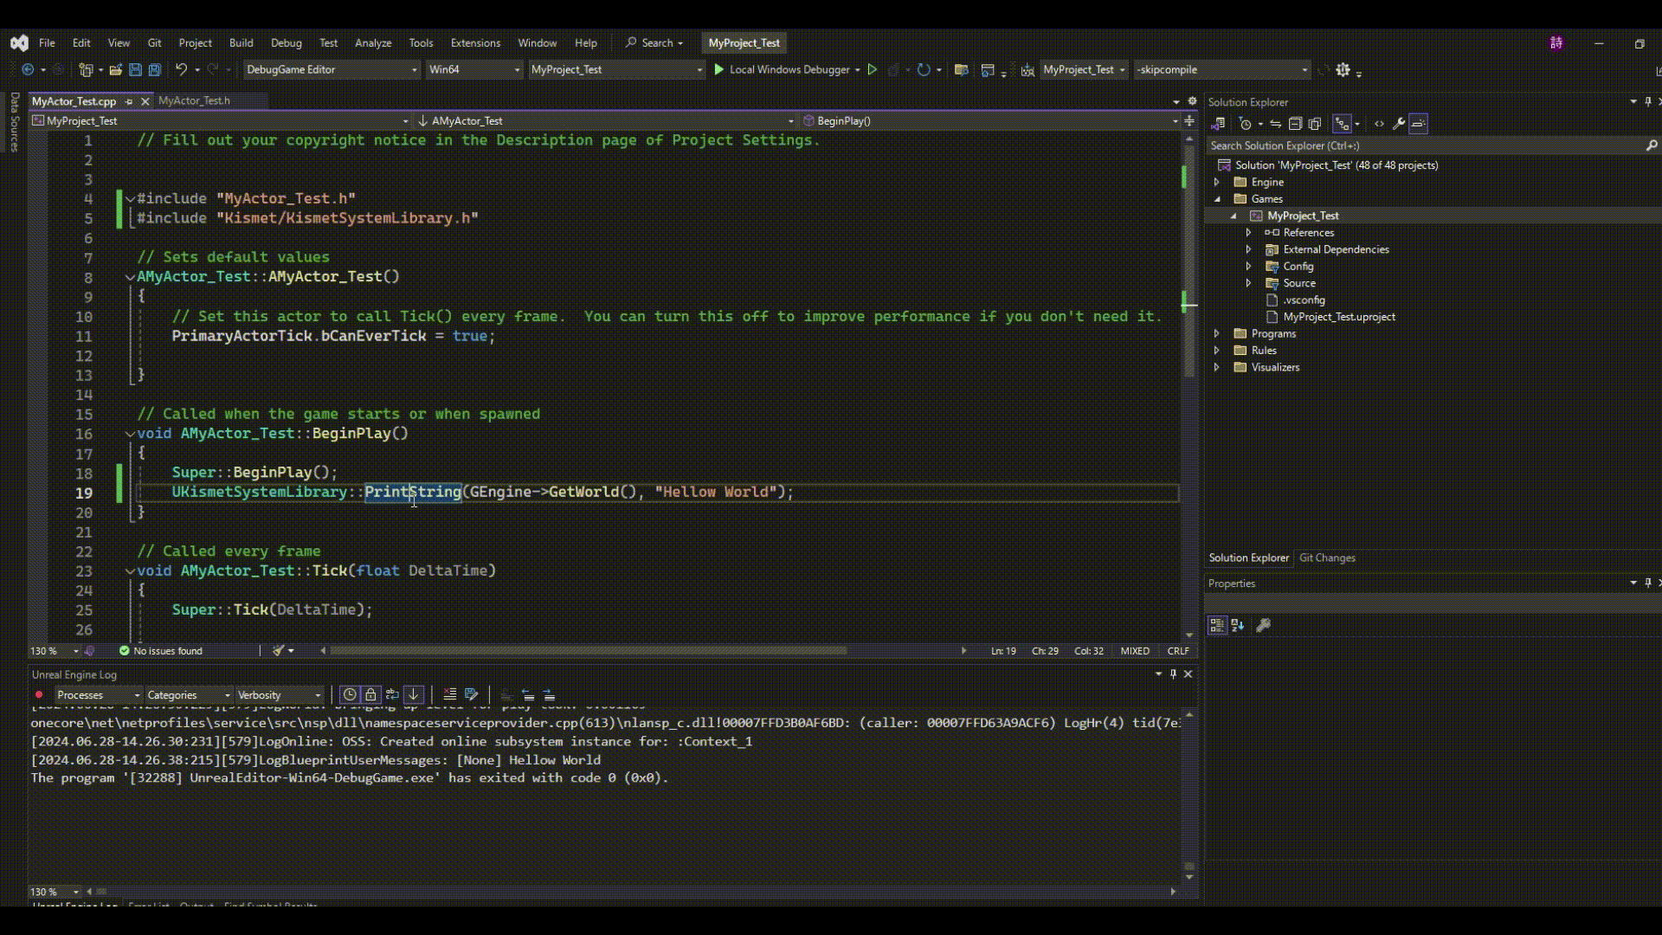Click the editor vertical scrollbar thumb

[1189, 260]
